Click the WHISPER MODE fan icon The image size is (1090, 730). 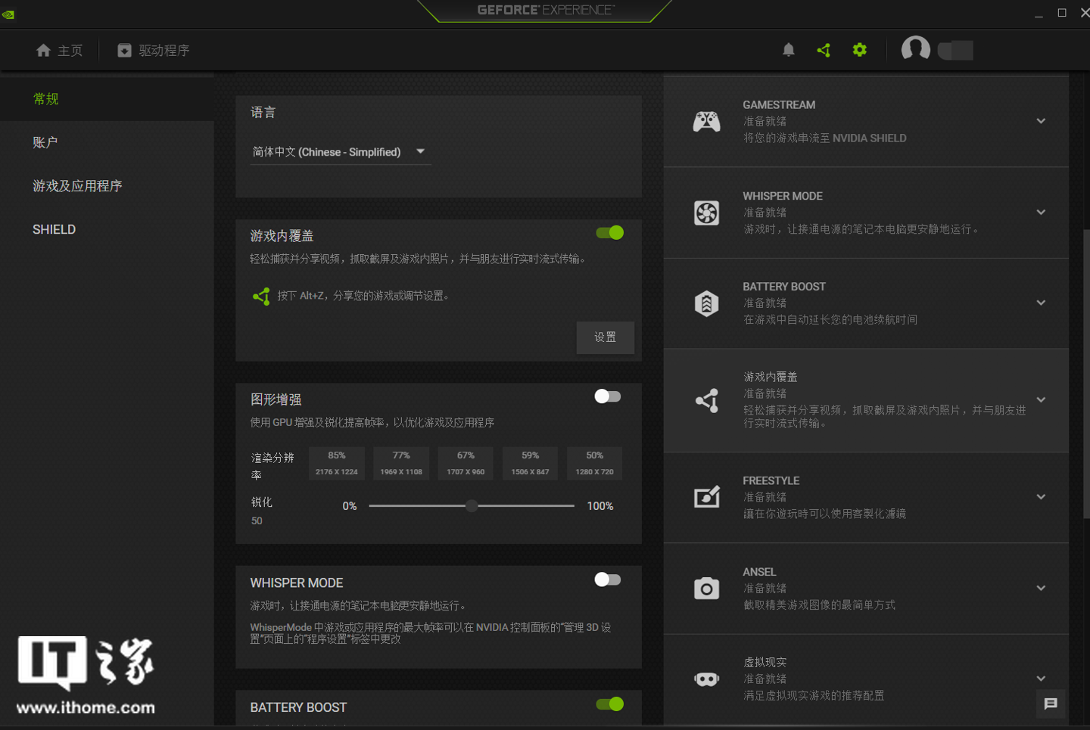(706, 213)
